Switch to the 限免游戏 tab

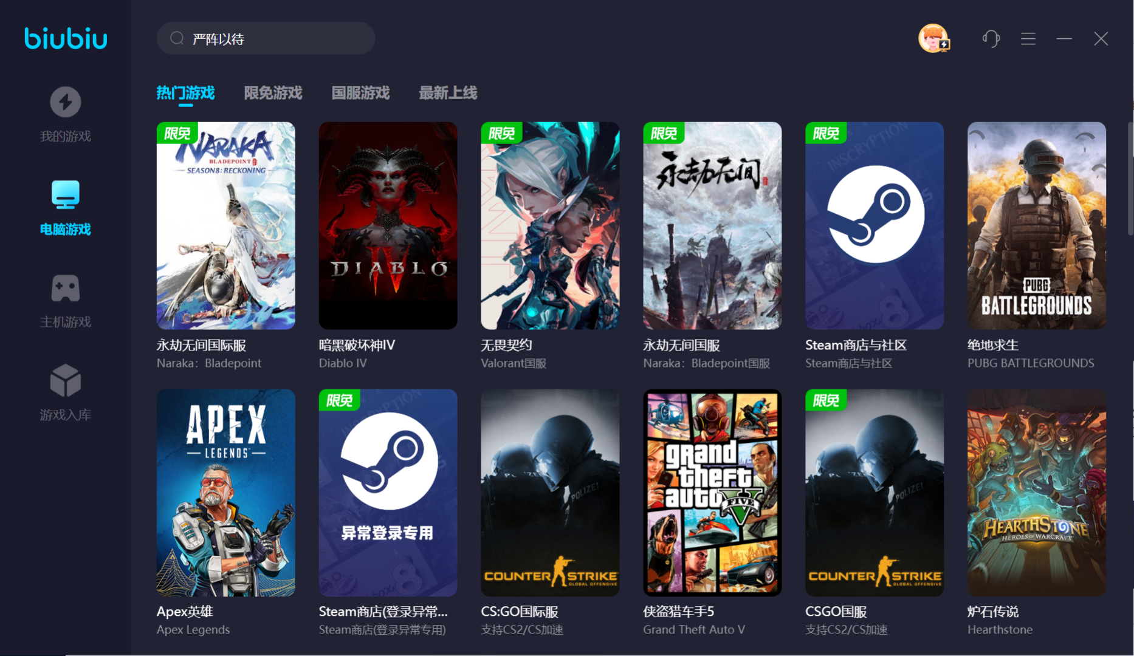click(273, 93)
